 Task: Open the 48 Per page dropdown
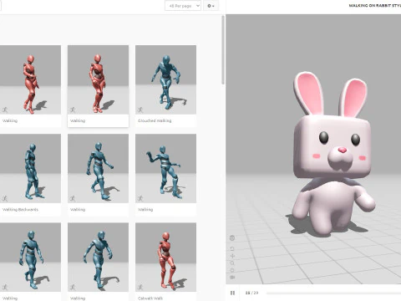click(183, 6)
